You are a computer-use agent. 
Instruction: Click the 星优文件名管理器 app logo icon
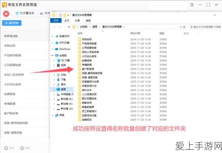pos(4,5)
